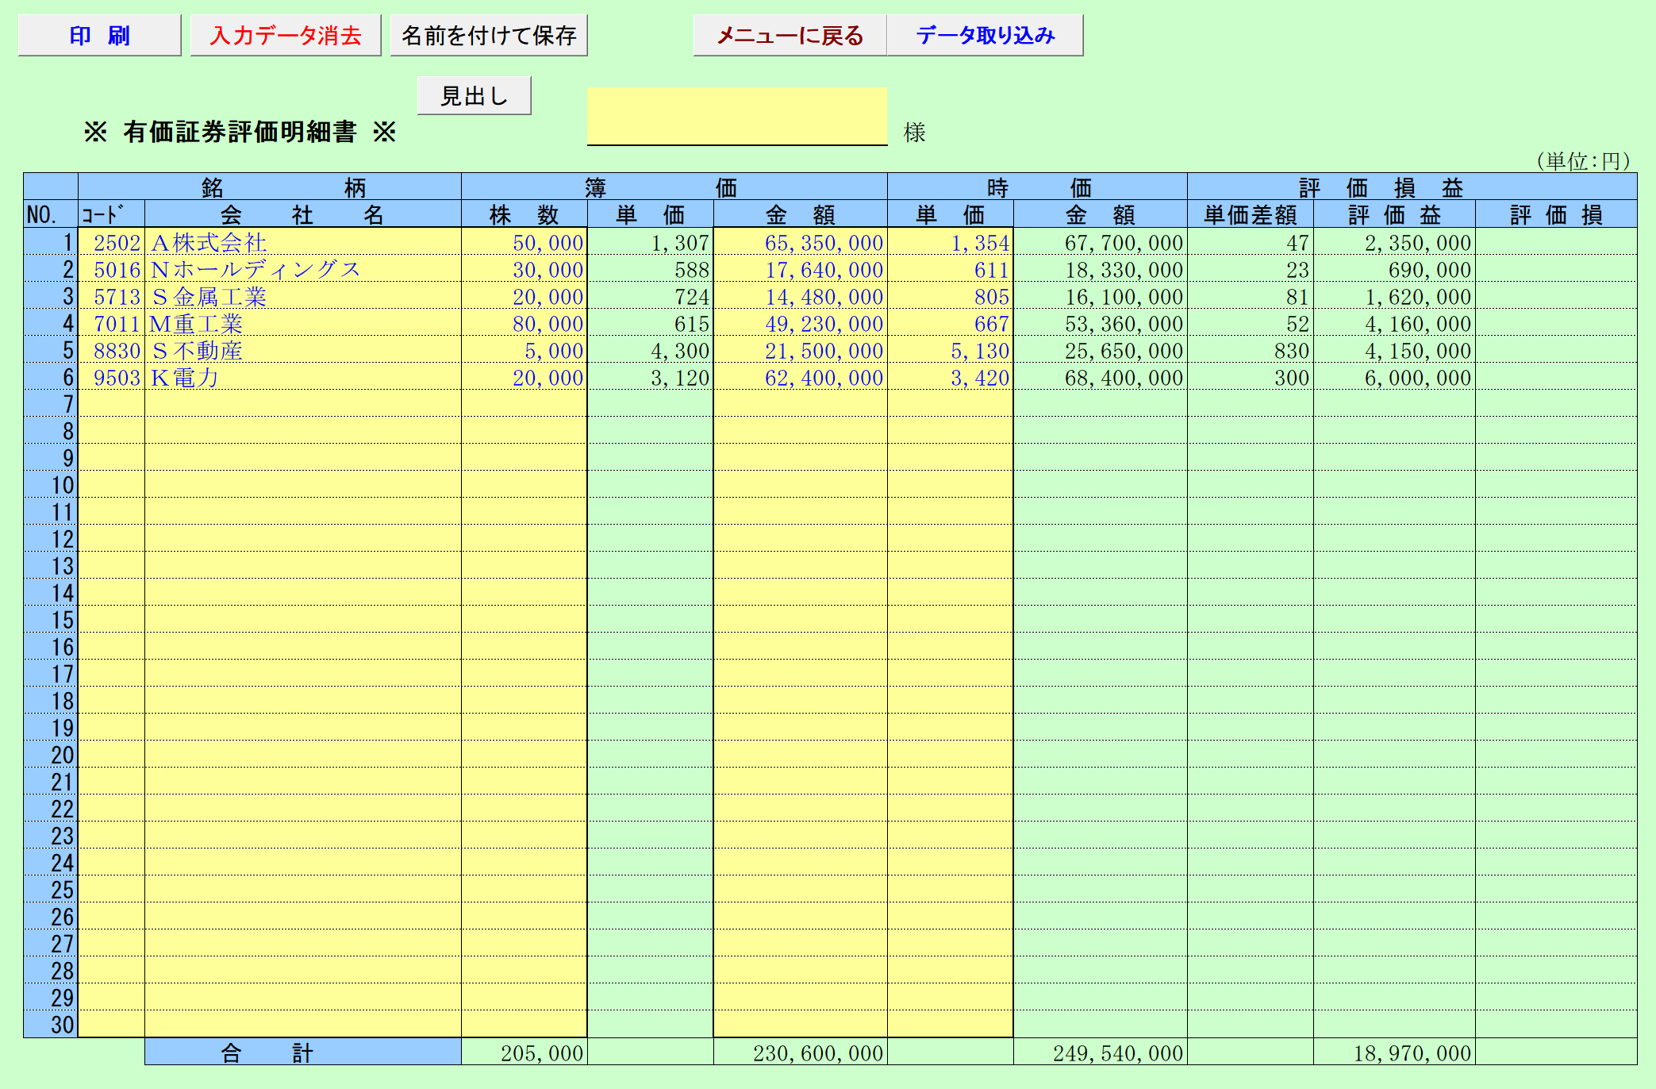Select code cell 7011
The image size is (1656, 1089).
111,323
